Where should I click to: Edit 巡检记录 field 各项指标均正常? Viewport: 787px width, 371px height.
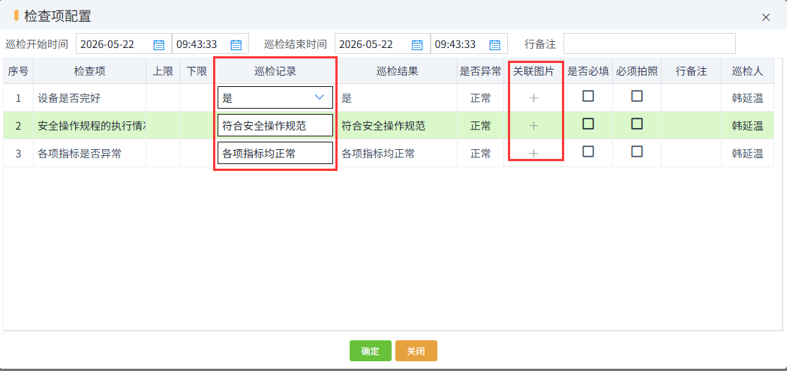[275, 153]
